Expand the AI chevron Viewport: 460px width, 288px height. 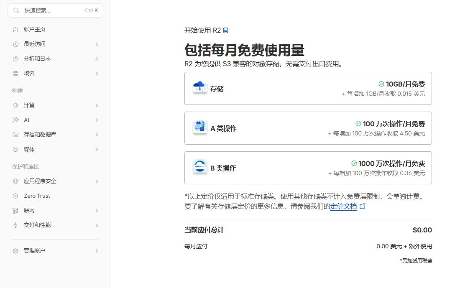coord(97,120)
